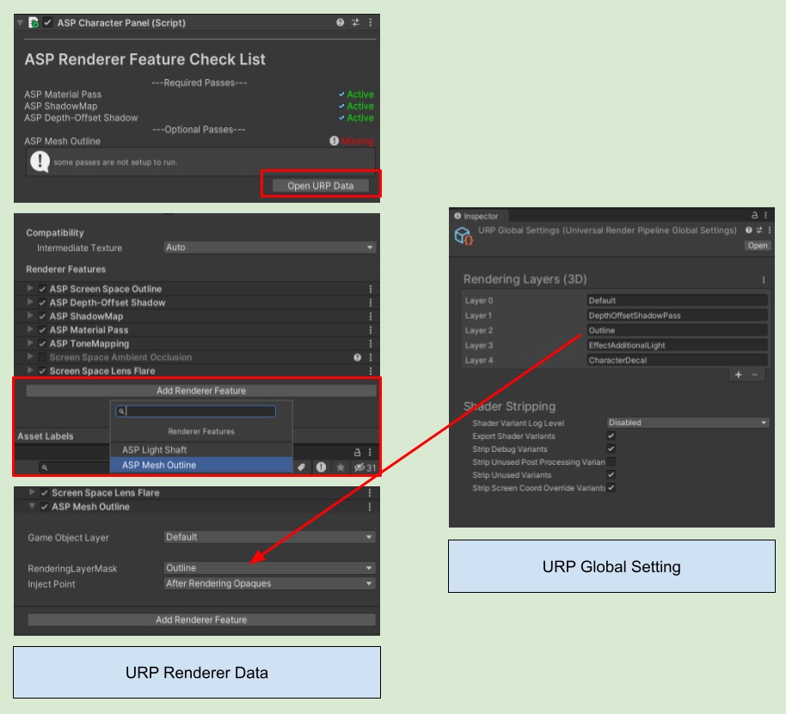Click the help icon on Screen Space Ambient Occlusion
Image resolution: width=786 pixels, height=714 pixels.
pyautogui.click(x=357, y=357)
